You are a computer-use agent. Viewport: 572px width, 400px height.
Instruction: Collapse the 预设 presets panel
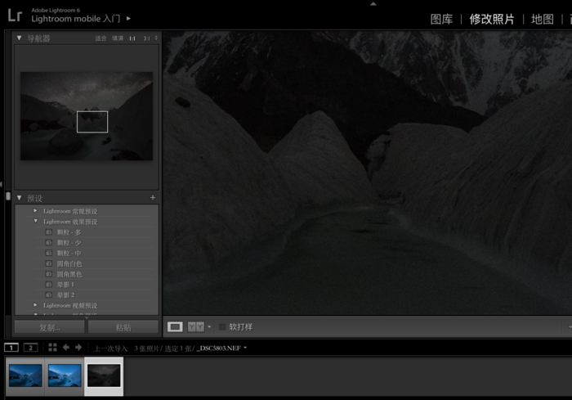coord(20,198)
